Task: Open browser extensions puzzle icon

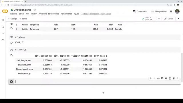Action: [175, 5]
